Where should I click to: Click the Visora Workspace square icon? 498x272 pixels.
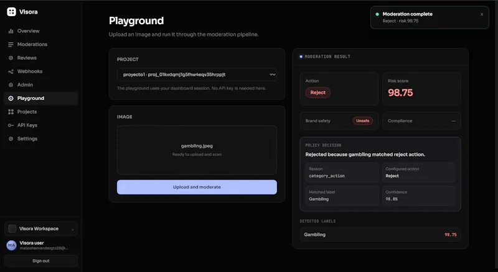(12, 229)
